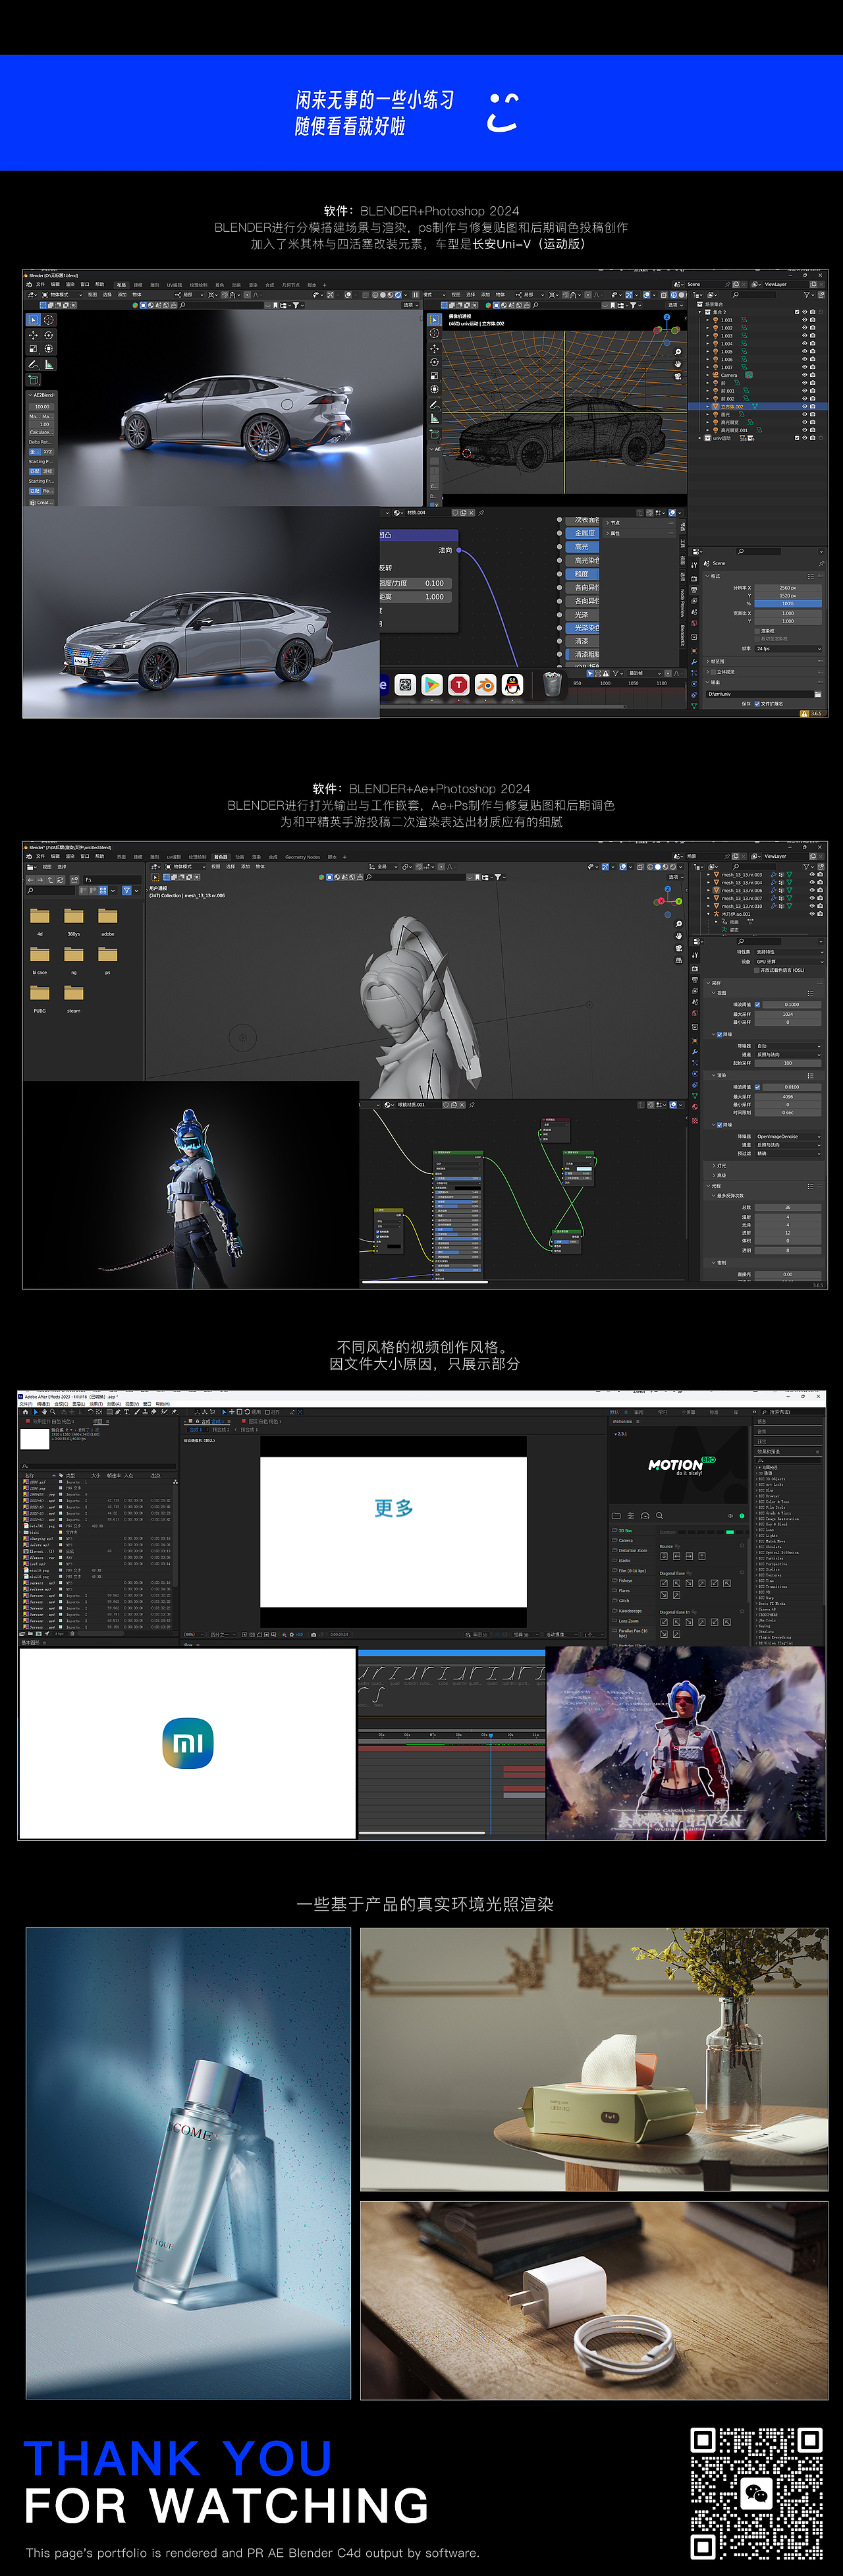Click the zoom gizmo in the character viewport

(x=679, y=924)
